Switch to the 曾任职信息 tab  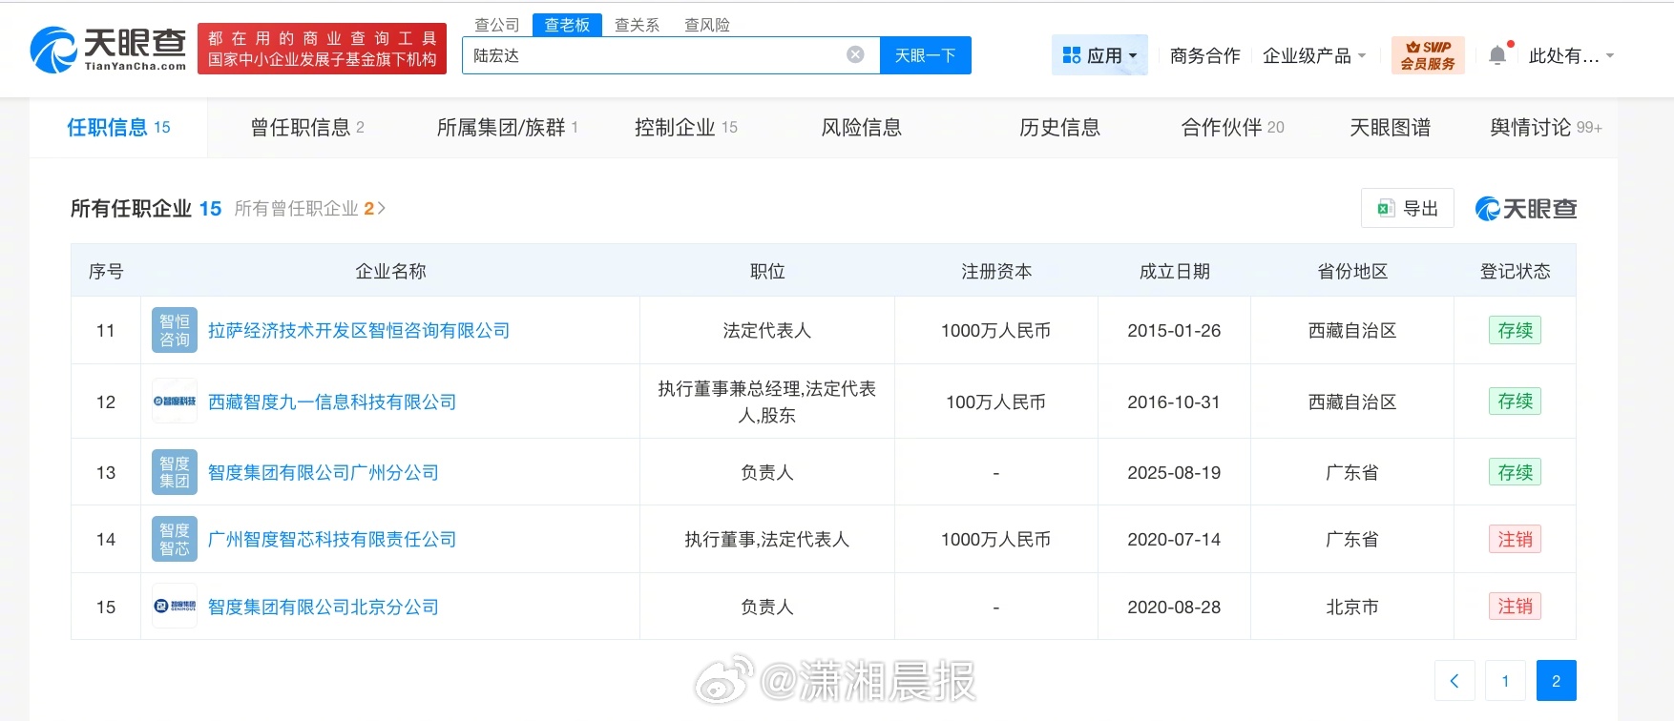coord(306,128)
